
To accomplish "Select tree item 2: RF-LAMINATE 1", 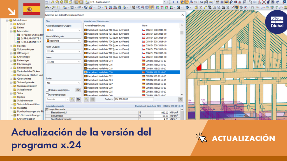I will [x=31, y=38].
